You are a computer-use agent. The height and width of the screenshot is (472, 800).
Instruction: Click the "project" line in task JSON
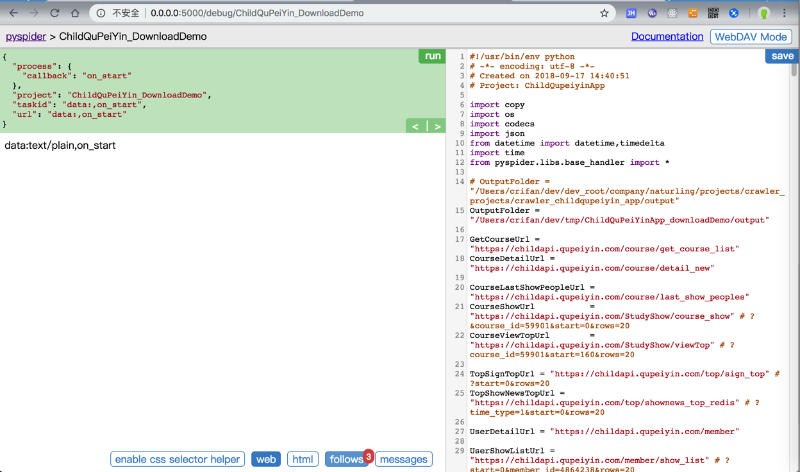112,95
